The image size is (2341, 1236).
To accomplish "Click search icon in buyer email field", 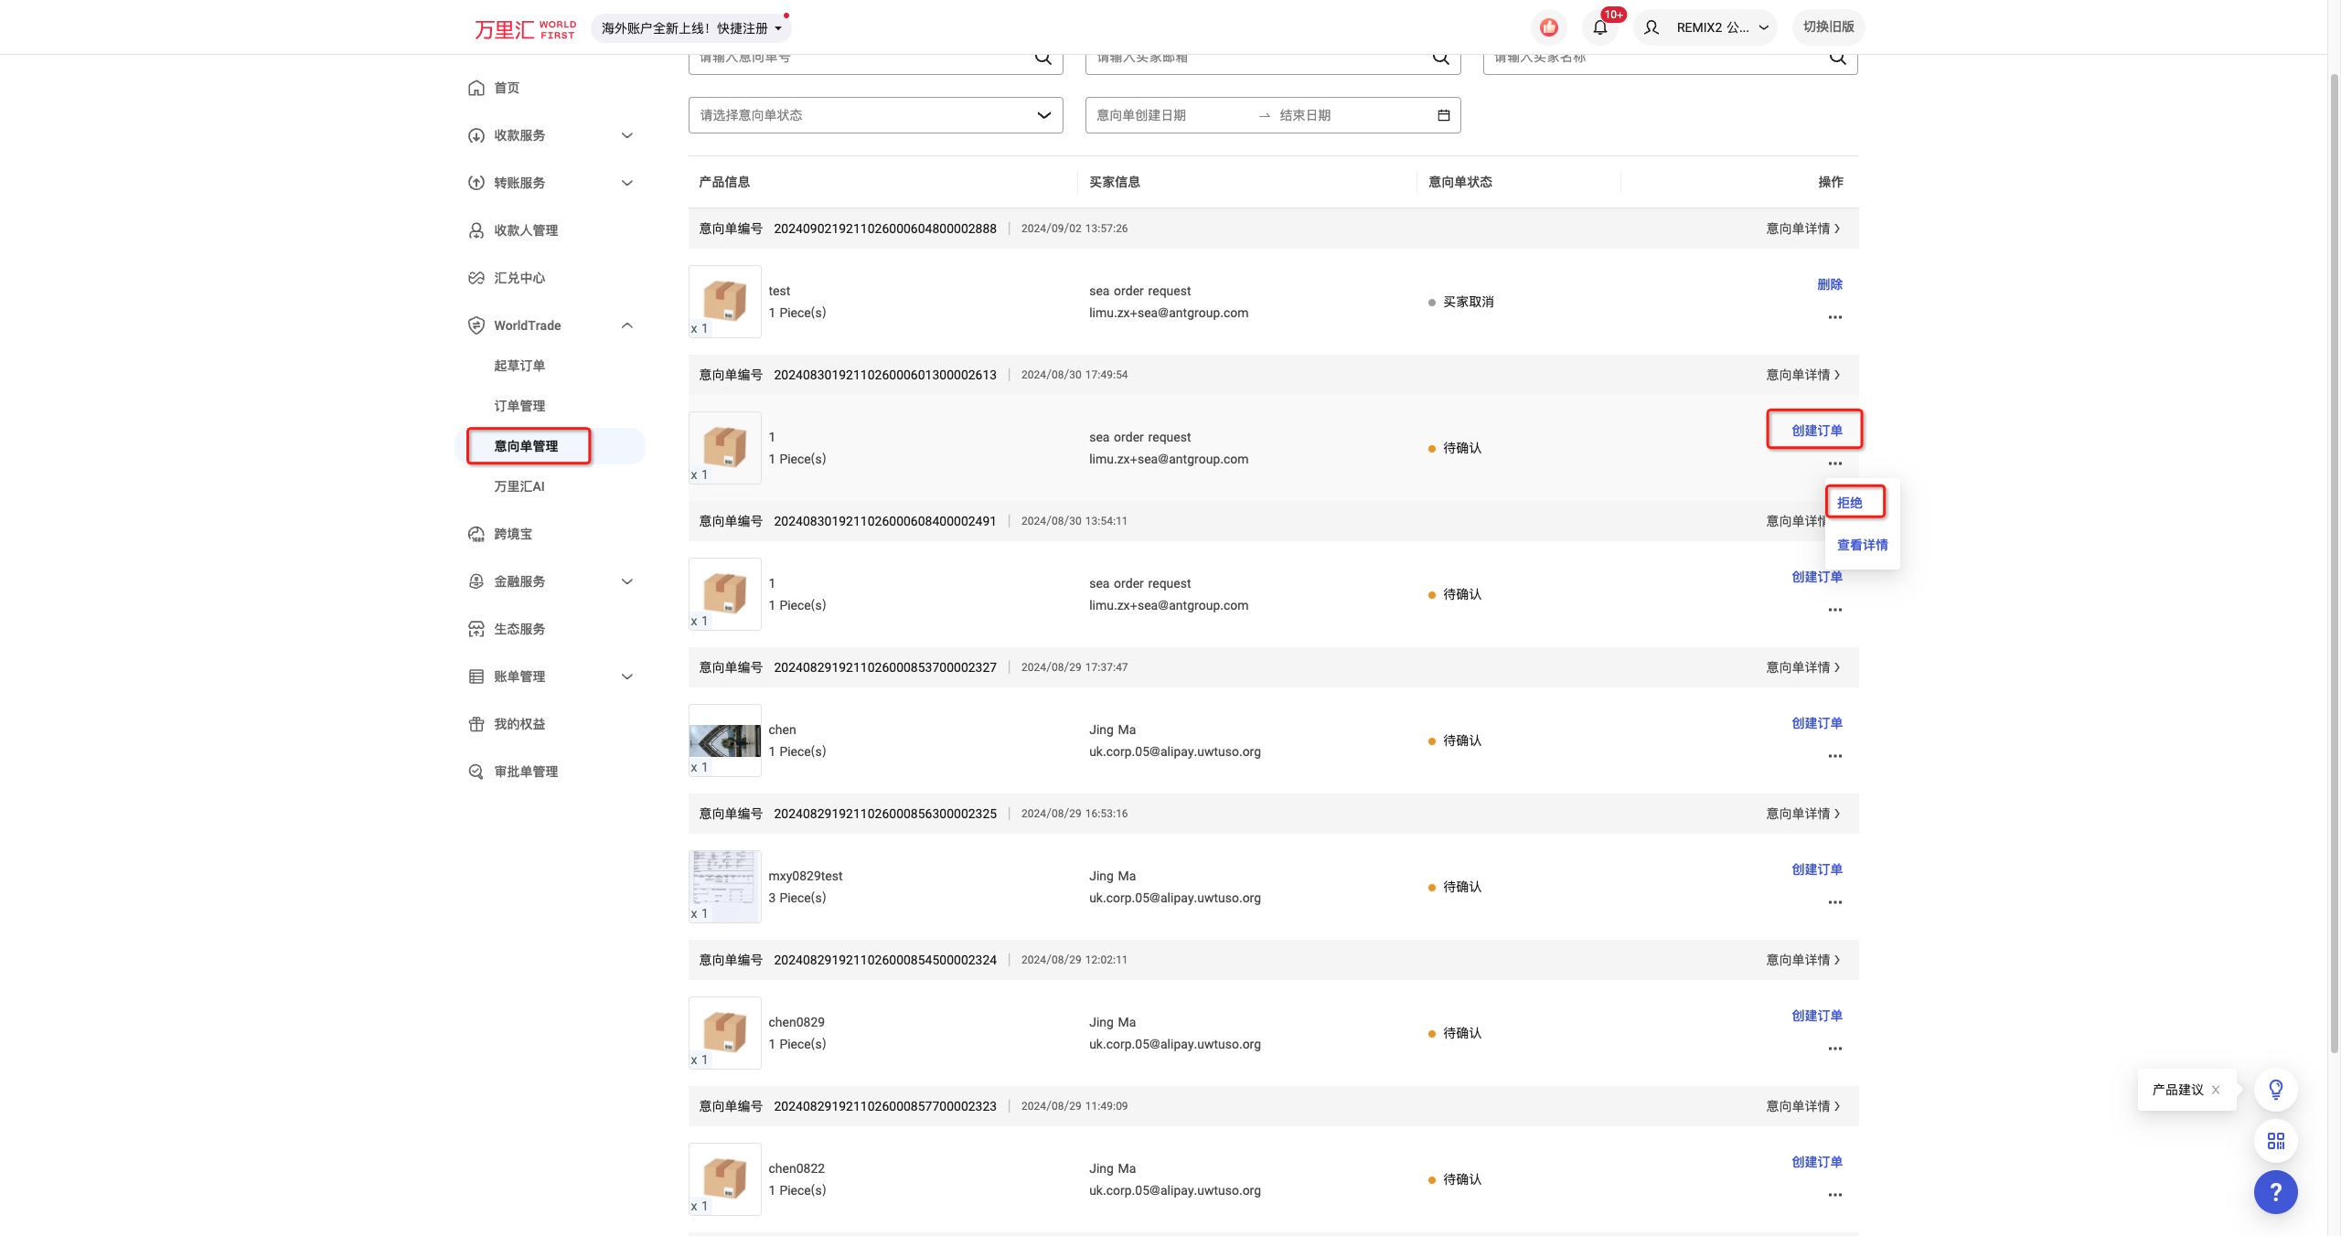I will pos(1440,59).
